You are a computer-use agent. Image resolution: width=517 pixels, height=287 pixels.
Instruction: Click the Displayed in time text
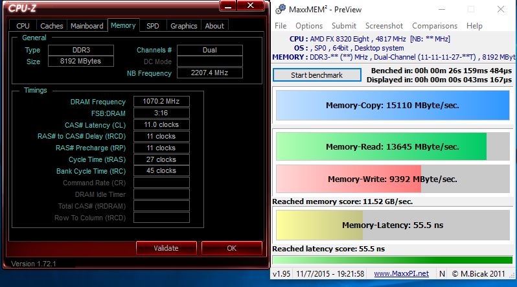[x=439, y=80]
